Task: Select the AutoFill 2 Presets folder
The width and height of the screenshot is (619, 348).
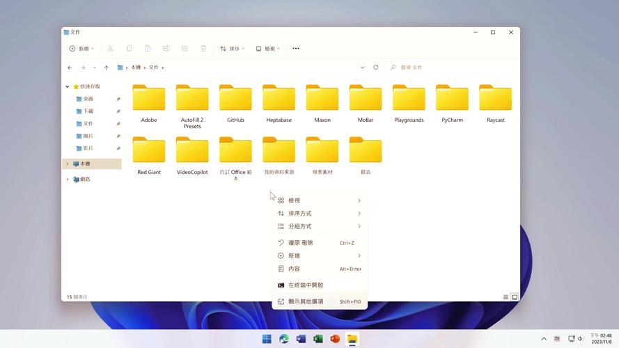Action: coord(192,106)
